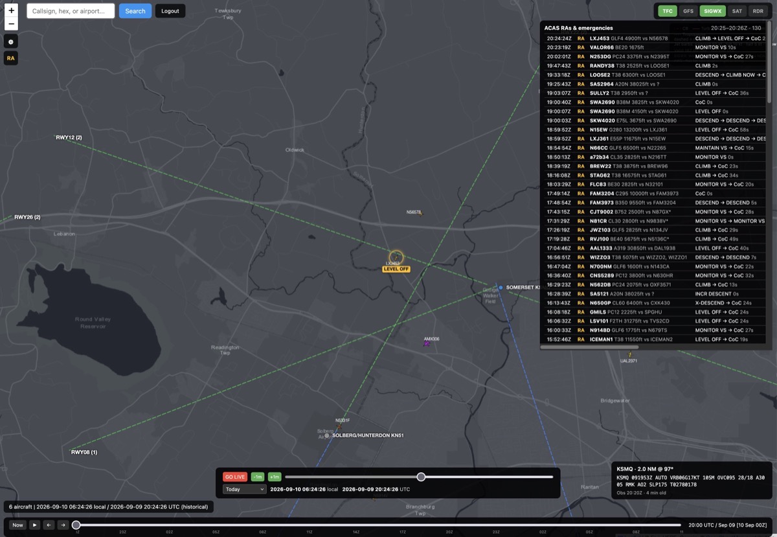
Task: Toggle the RDR layer
Action: (758, 11)
